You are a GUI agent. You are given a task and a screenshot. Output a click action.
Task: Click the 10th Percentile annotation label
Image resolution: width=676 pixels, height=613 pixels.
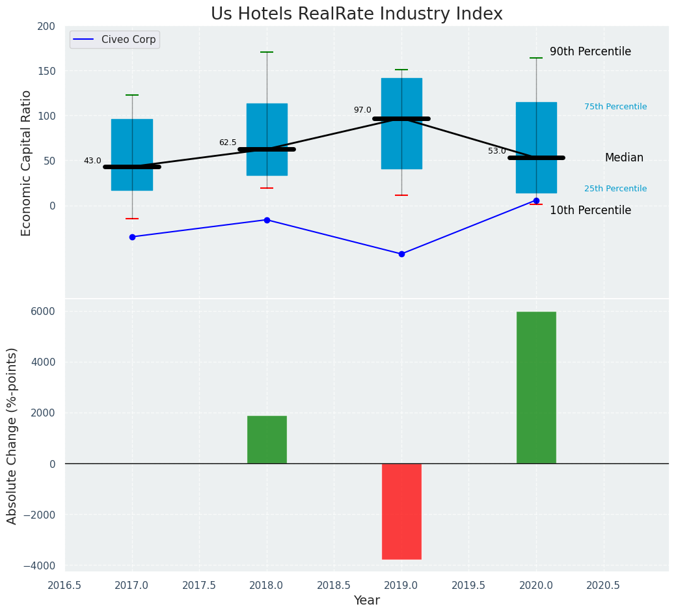pyautogui.click(x=590, y=211)
